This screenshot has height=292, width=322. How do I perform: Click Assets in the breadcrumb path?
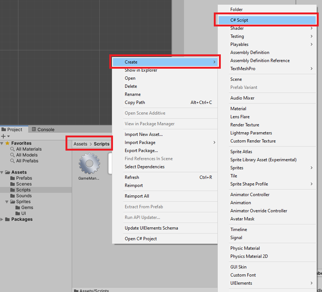[x=80, y=144]
